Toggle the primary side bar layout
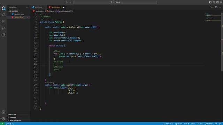The height and width of the screenshot is (125, 223). pyautogui.click(x=210, y=2)
